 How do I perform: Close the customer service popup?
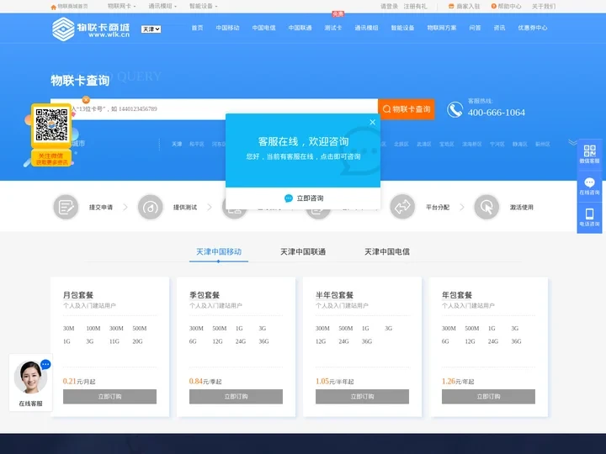[x=372, y=122]
